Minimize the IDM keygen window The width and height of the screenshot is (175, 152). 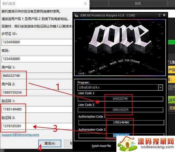pyautogui.click(x=160, y=15)
